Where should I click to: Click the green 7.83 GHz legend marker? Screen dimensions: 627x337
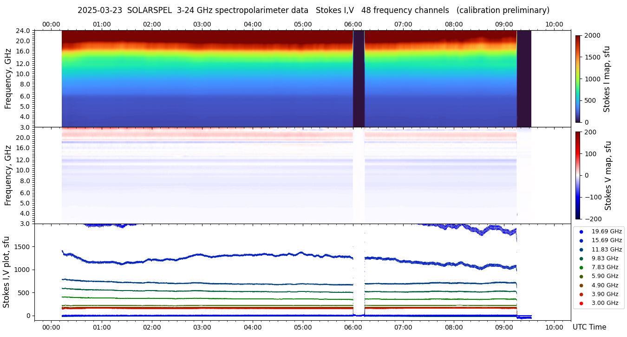point(581,267)
